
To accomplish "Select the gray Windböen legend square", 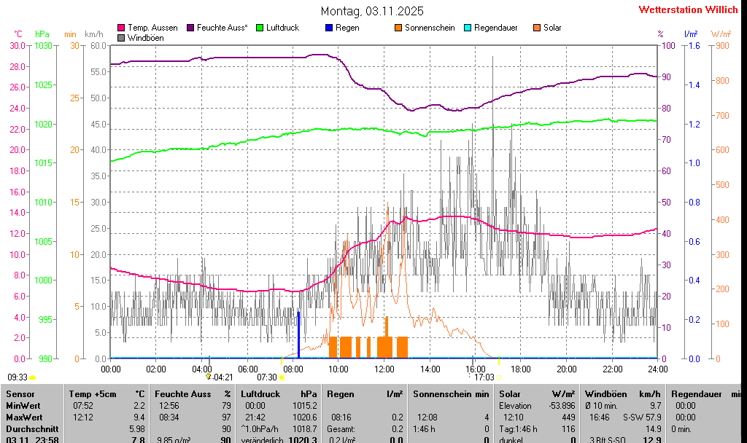I will click(x=121, y=37).
